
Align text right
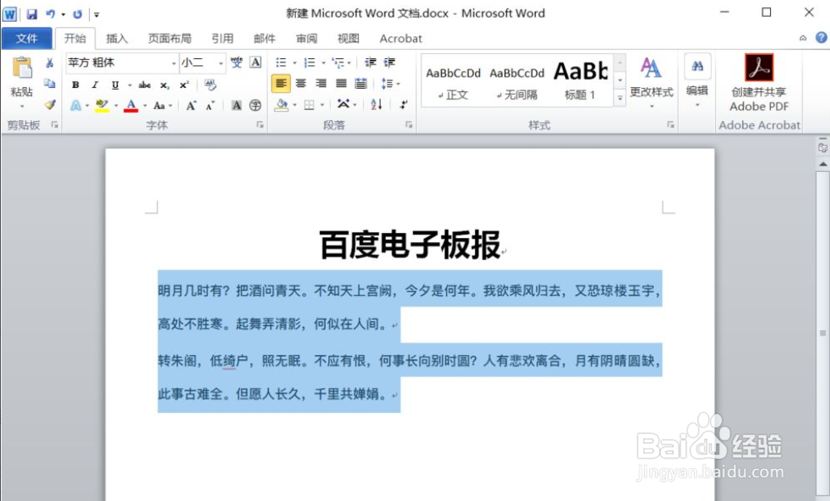tap(321, 84)
